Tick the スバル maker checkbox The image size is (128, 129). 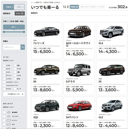(x=4, y=72)
